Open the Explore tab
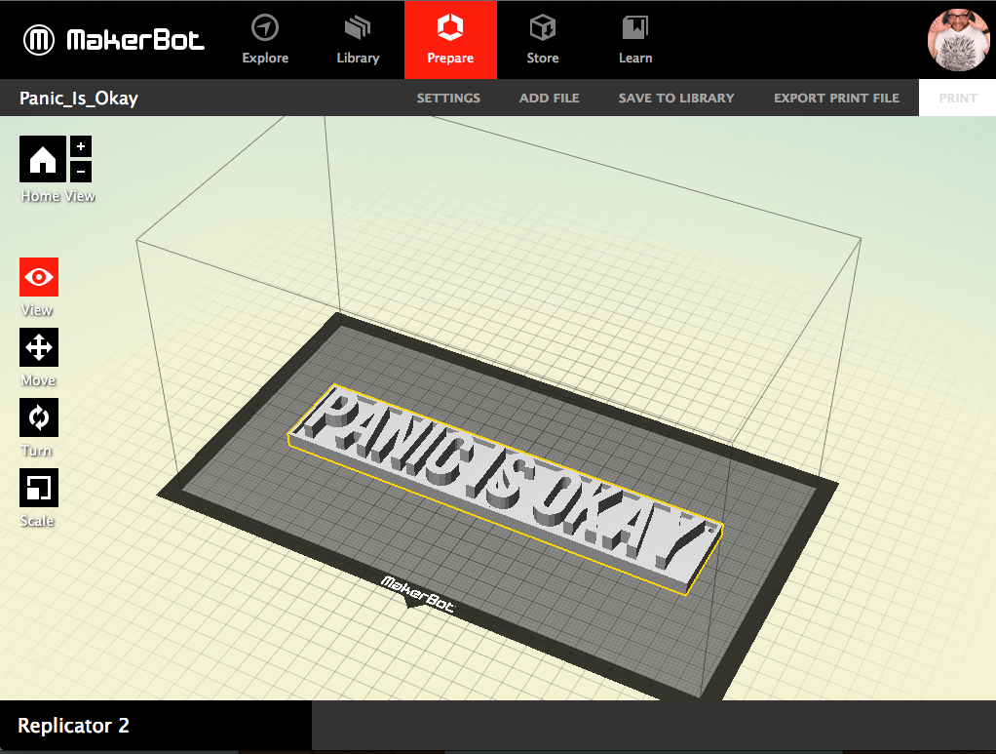This screenshot has width=996, height=754. [265, 40]
